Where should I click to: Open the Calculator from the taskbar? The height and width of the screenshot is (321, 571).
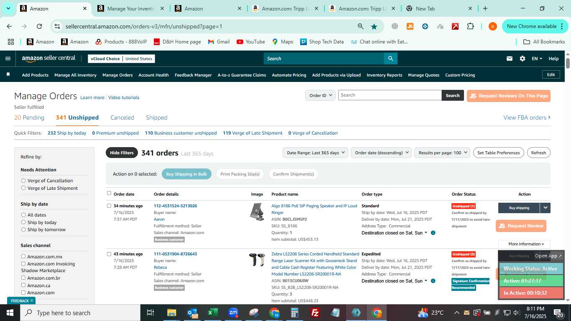[x=295, y=313]
